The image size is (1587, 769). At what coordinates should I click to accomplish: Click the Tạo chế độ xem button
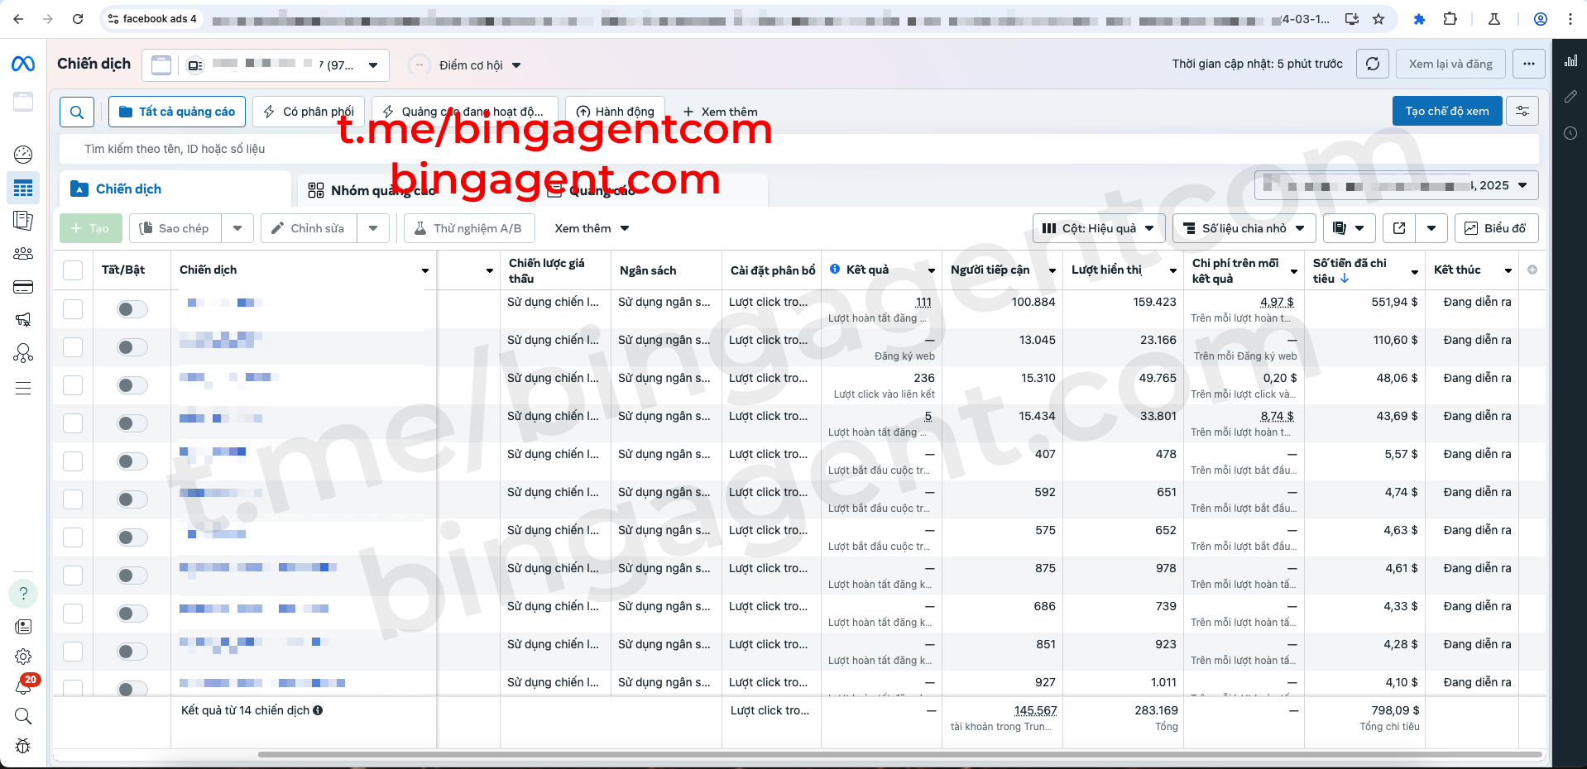[1447, 111]
